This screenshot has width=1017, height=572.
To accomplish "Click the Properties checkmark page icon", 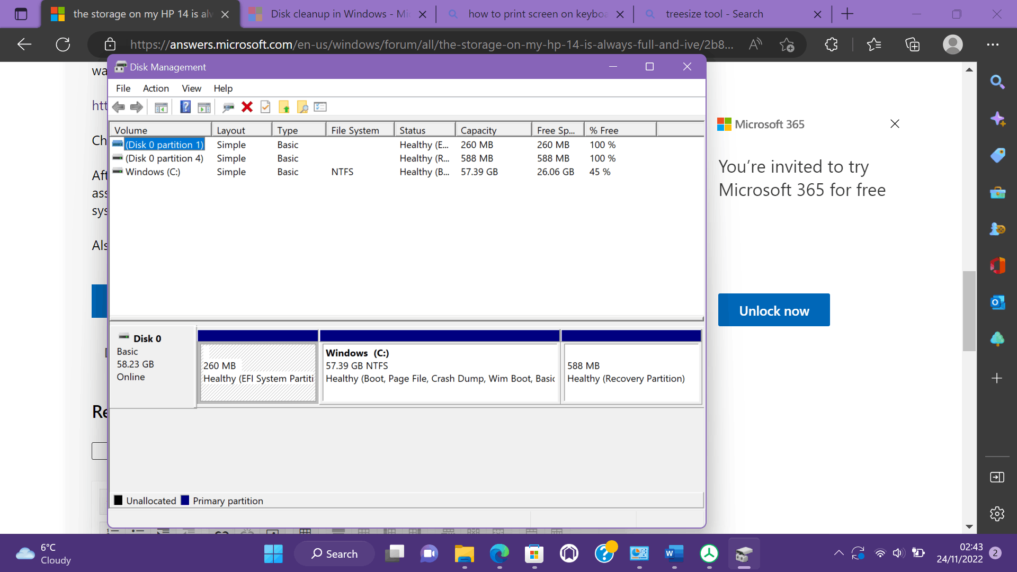I will point(265,107).
